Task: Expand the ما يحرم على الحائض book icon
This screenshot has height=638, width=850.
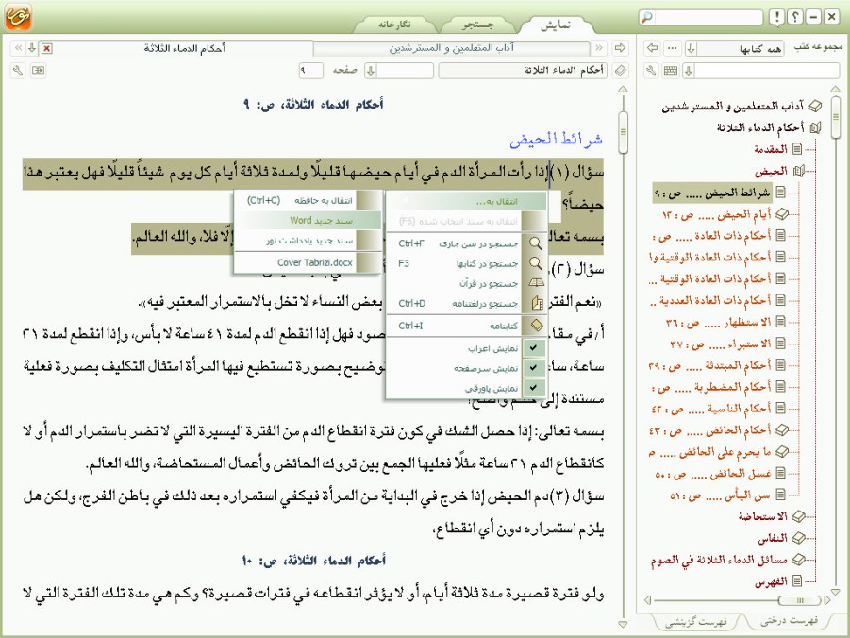Action: [x=782, y=451]
